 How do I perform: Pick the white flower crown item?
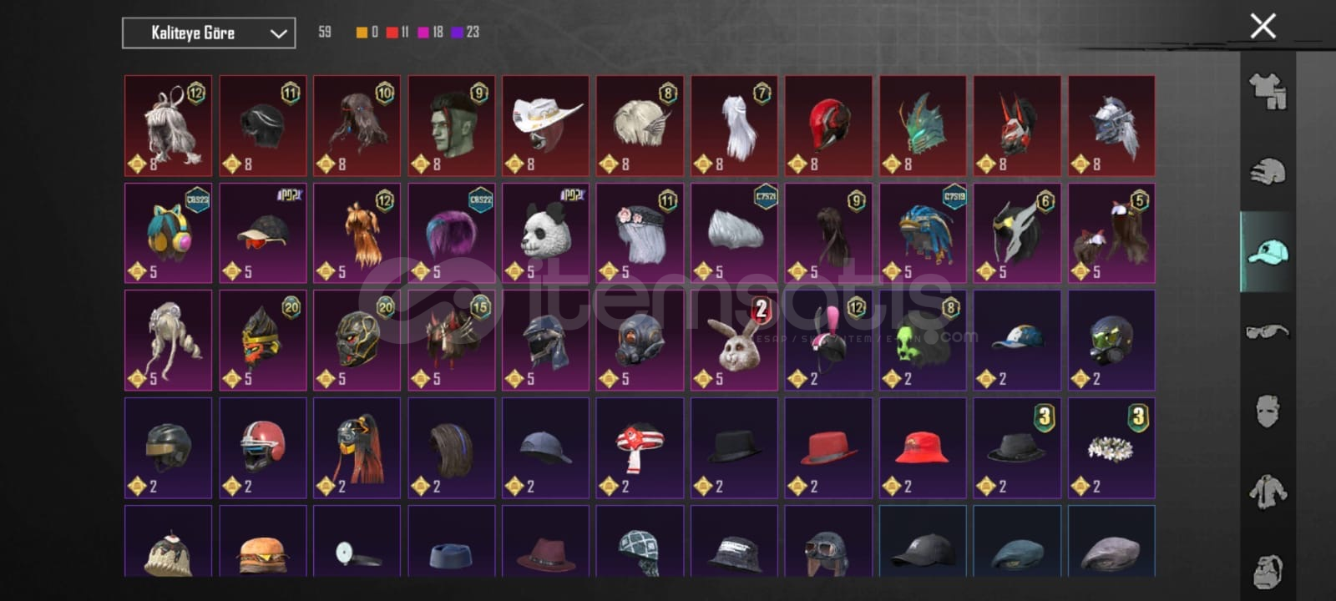coord(1111,448)
